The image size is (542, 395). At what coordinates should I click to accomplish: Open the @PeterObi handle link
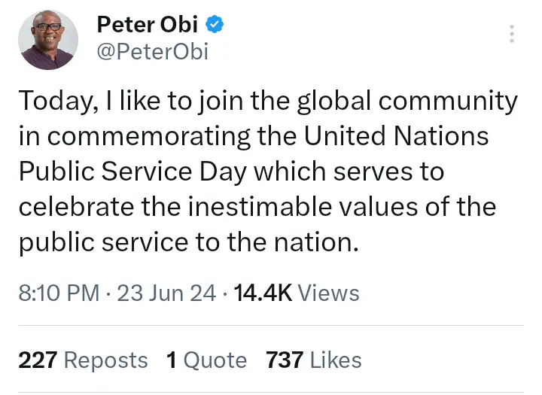152,52
